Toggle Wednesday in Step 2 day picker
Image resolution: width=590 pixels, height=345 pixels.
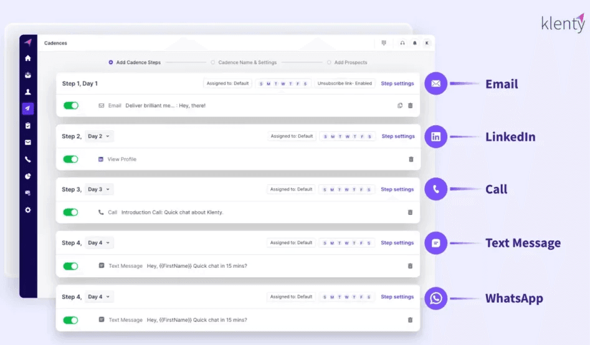pyautogui.click(x=347, y=136)
